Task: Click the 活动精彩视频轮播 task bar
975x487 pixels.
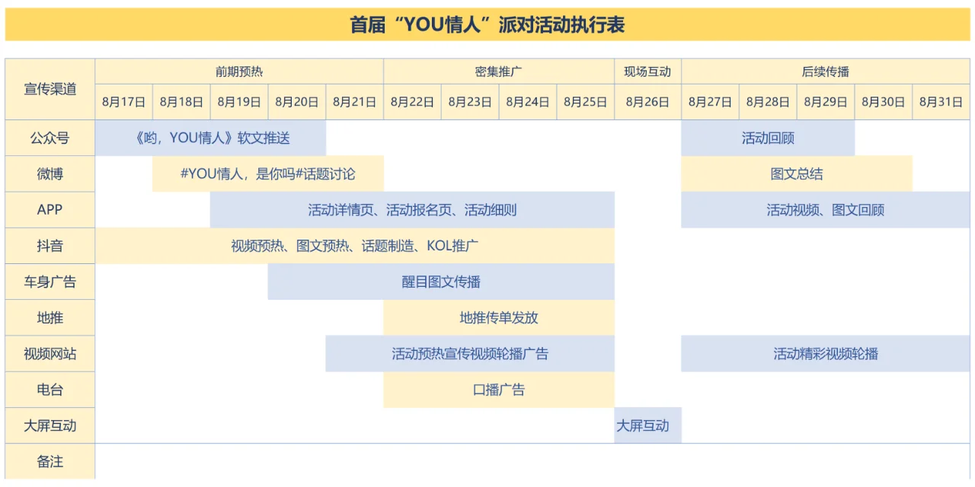Action: click(x=826, y=354)
